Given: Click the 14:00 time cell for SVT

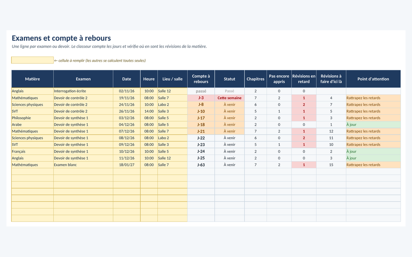Looking at the screenshot, I should pyautogui.click(x=149, y=111).
